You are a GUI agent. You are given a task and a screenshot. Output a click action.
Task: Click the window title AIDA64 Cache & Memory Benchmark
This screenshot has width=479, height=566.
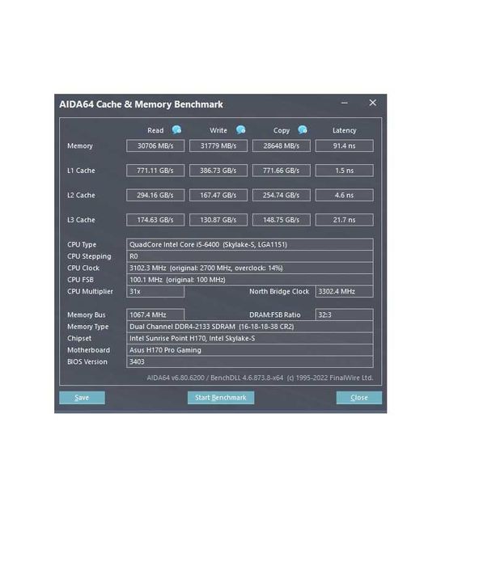click(x=141, y=104)
